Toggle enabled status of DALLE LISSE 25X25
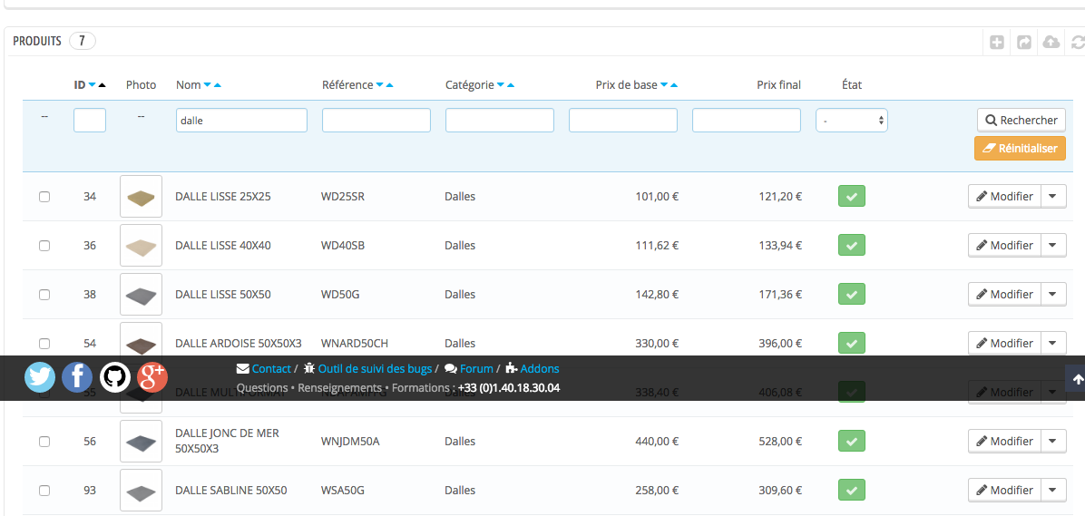 852,197
